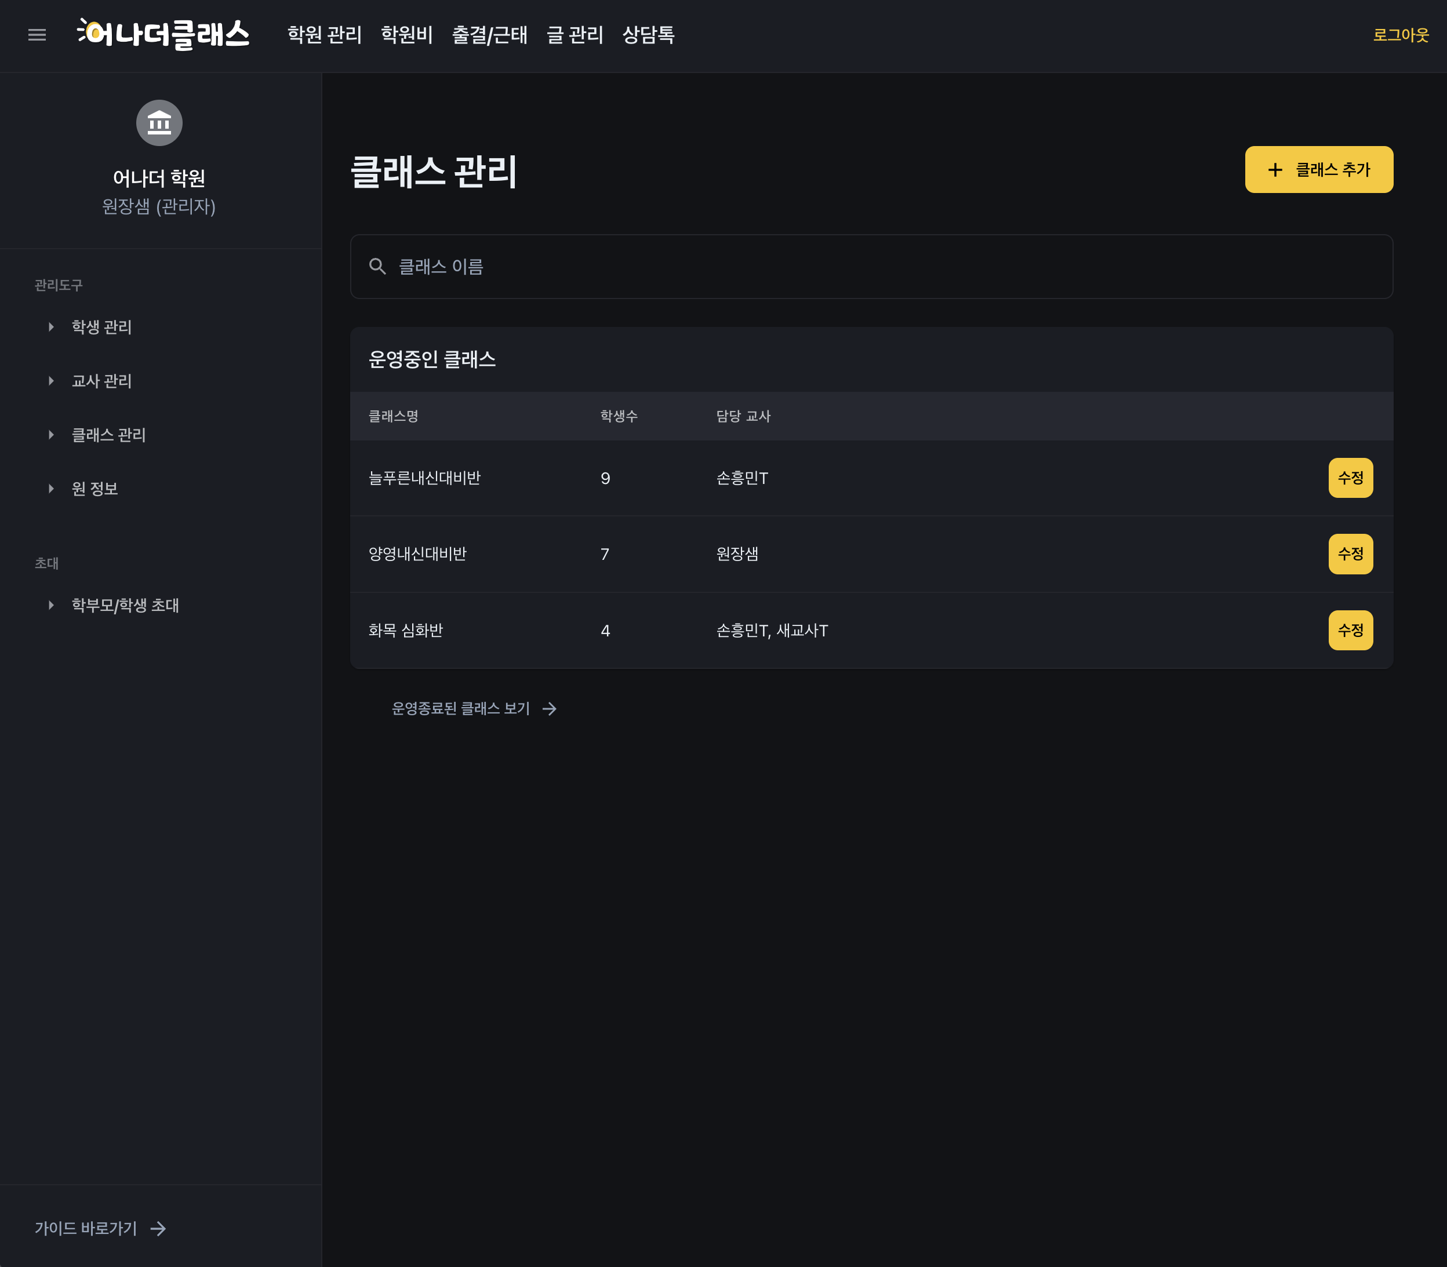Click arrow icon beside 가이드 바로가기

point(158,1229)
